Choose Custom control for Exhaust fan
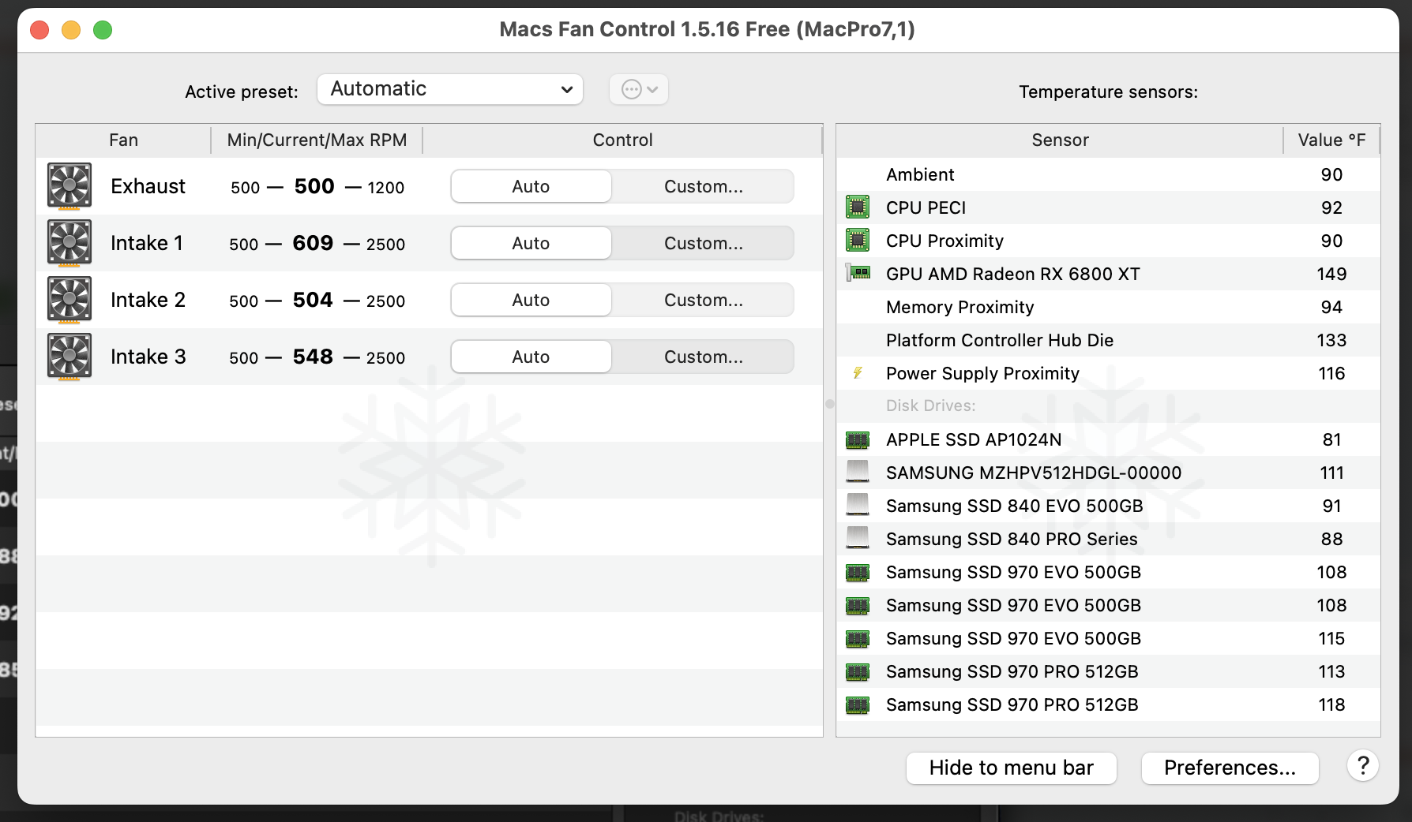This screenshot has width=1412, height=822. coord(703,186)
